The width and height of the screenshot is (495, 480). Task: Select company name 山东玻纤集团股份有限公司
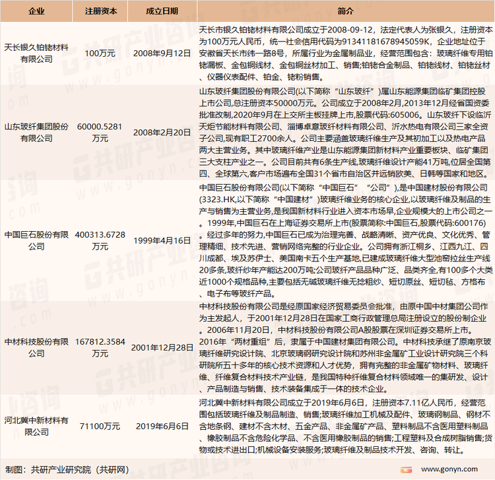(36, 132)
